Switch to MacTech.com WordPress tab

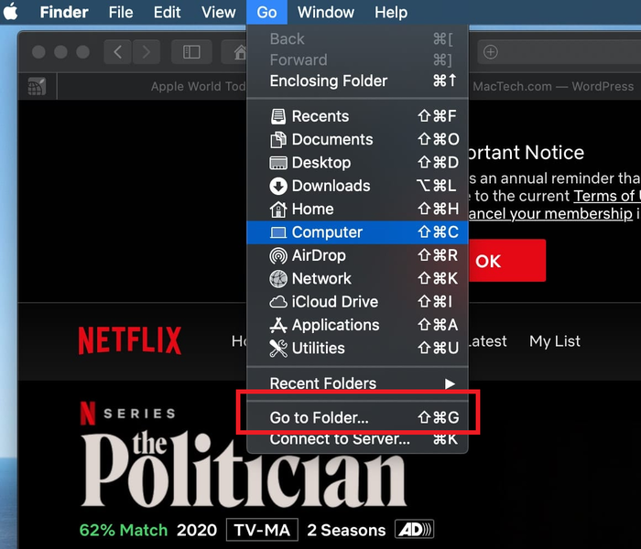point(553,87)
